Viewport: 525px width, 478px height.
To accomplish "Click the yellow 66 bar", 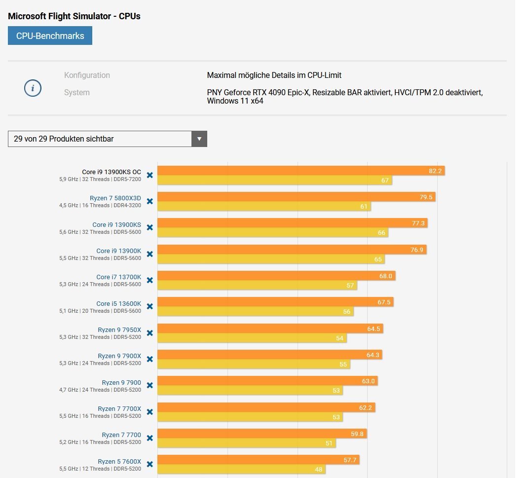I will [x=273, y=232].
